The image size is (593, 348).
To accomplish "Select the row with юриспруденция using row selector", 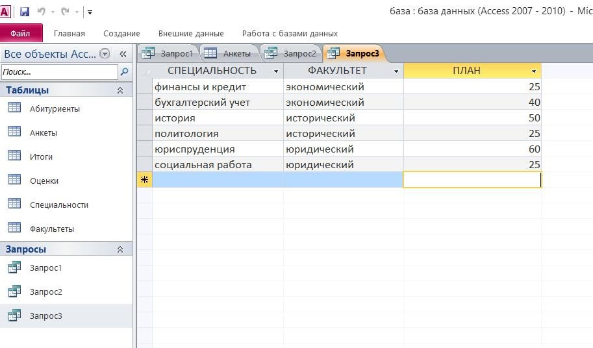I will (x=145, y=149).
